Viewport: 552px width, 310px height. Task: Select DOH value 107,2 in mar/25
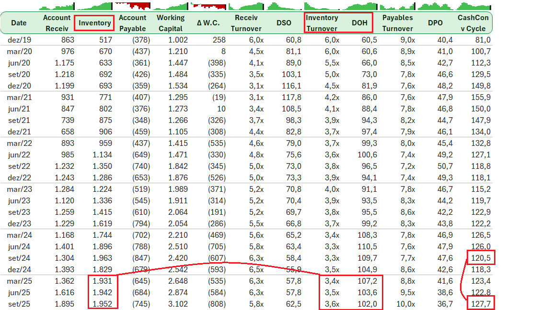point(367,281)
